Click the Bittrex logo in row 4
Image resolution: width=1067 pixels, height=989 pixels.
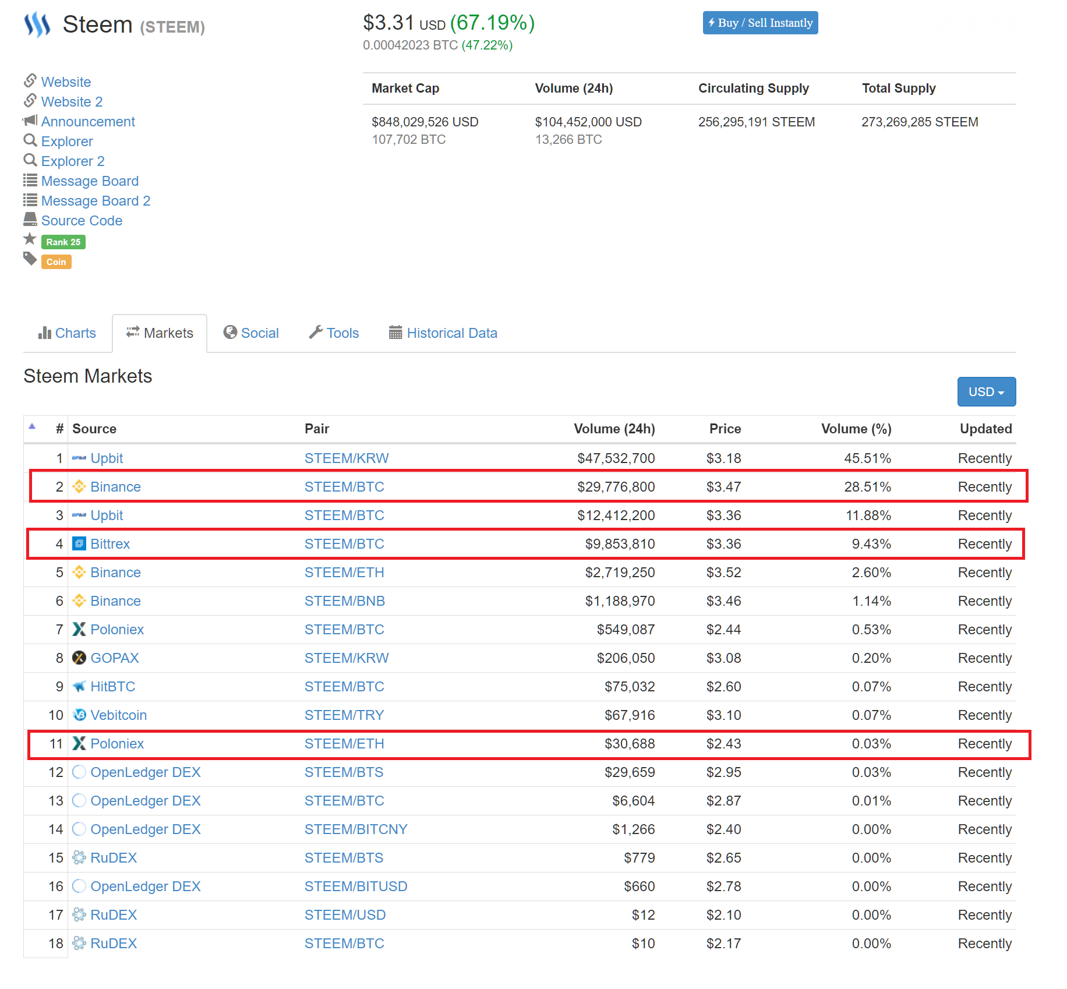tap(79, 544)
